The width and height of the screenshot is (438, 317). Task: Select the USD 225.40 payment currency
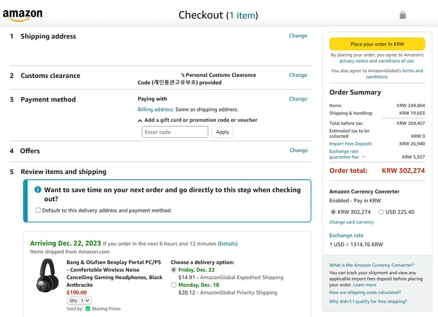pos(381,212)
